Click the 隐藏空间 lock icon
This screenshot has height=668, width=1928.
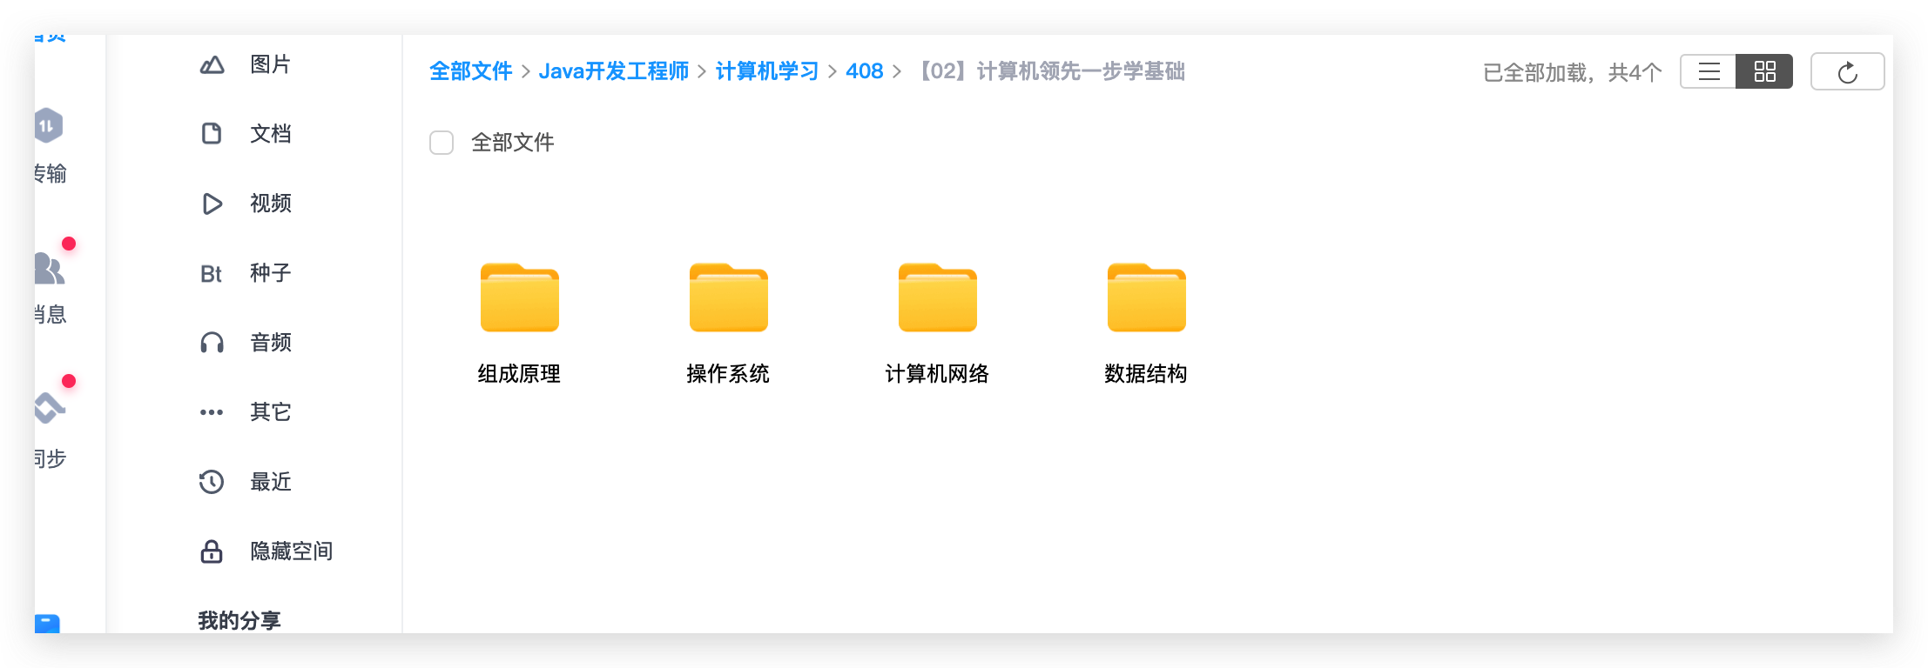(212, 551)
